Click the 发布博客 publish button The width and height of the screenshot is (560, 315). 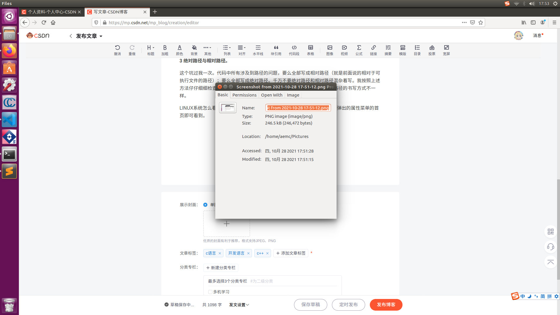[386, 304]
